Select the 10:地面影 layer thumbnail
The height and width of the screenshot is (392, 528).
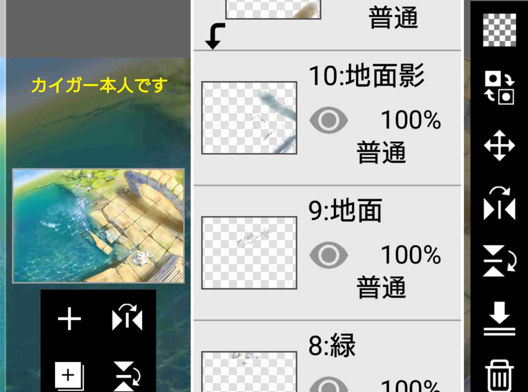(x=249, y=118)
